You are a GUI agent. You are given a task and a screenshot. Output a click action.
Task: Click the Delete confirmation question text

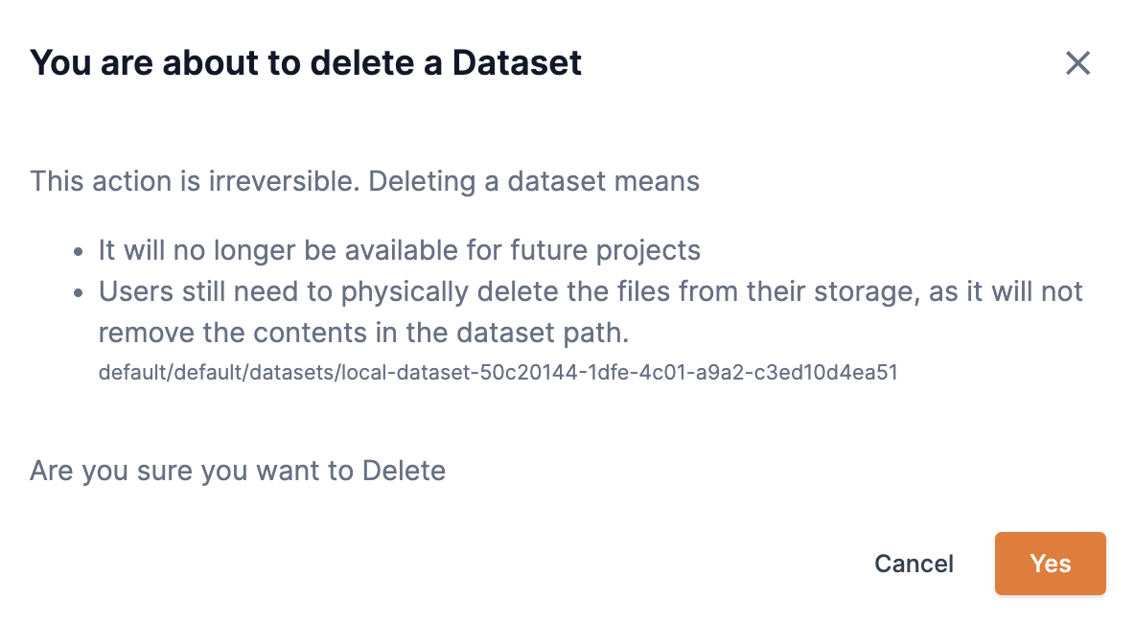click(238, 470)
